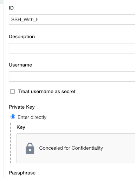
Task: Click the Private Key section heading
Action: pos(22,107)
